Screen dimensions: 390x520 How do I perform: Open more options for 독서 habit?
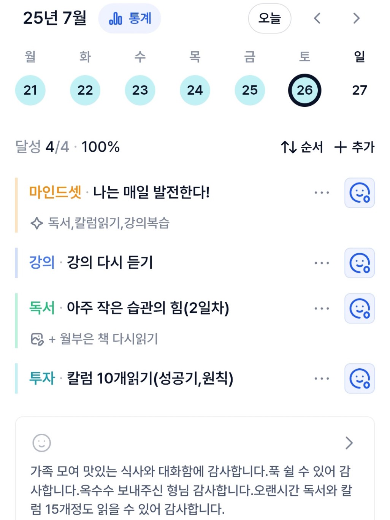tap(322, 308)
